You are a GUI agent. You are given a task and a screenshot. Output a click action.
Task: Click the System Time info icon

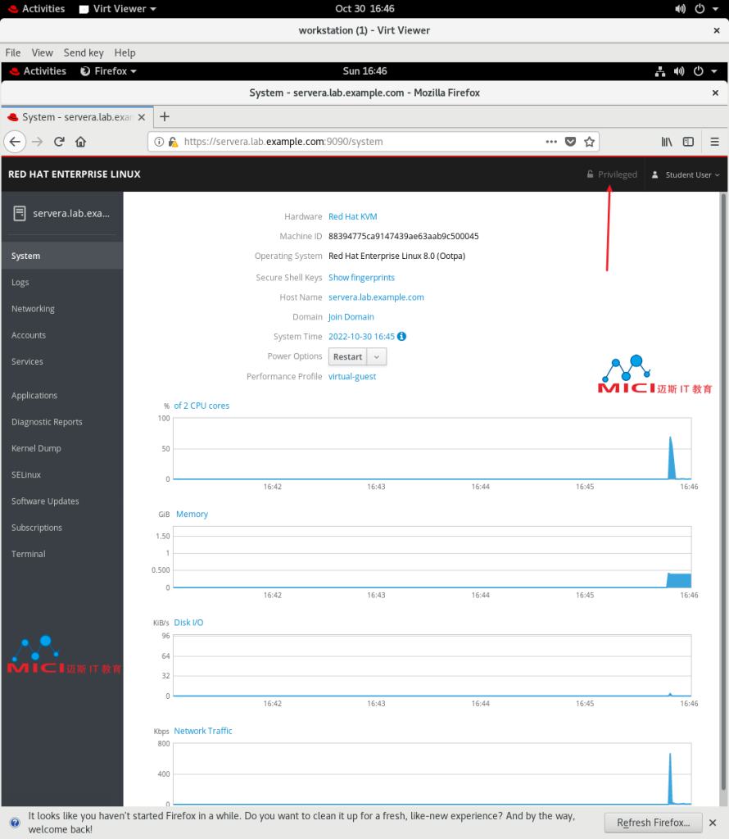(401, 336)
